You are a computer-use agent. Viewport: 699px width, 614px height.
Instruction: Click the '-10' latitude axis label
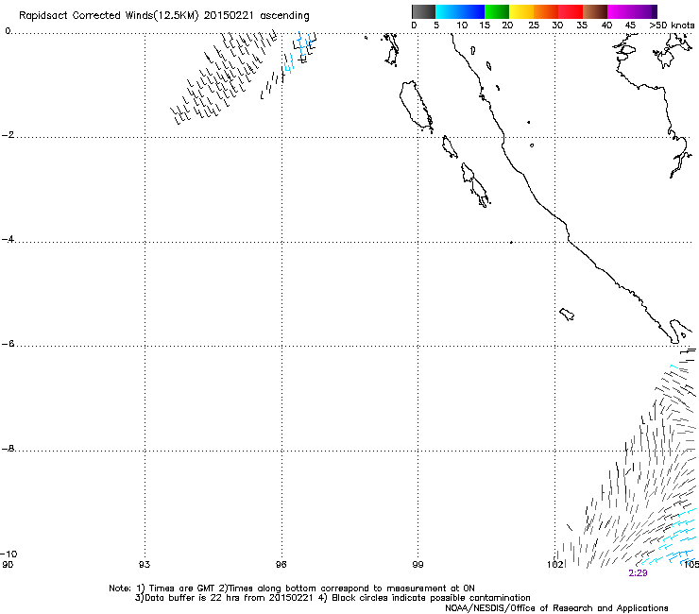[x=9, y=554]
